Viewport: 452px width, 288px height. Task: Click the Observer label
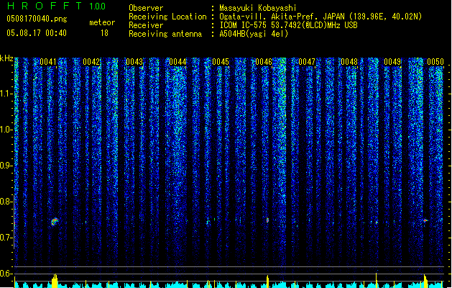tap(146, 8)
